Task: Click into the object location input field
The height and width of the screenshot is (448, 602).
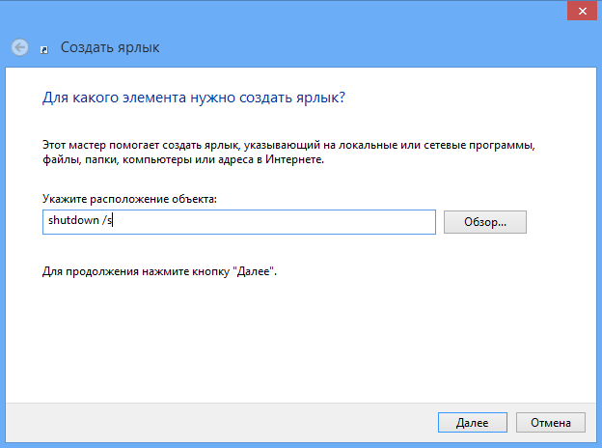Action: click(239, 222)
